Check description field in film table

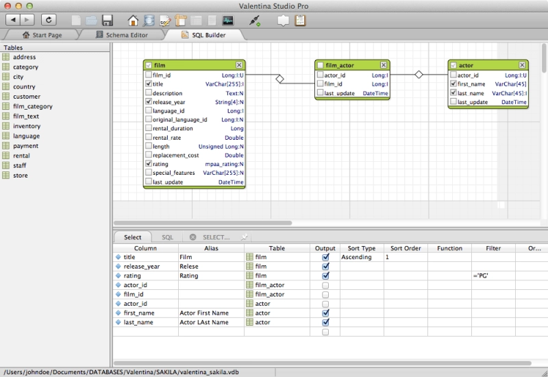pyautogui.click(x=149, y=93)
